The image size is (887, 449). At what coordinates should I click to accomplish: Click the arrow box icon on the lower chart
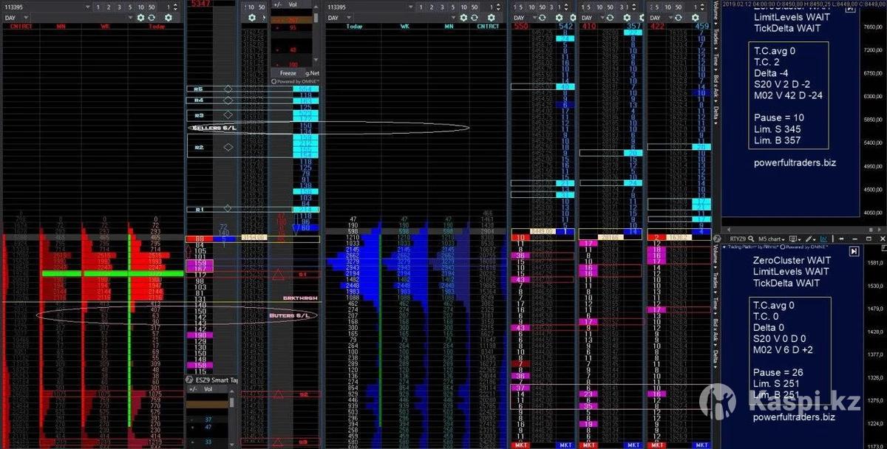(x=853, y=252)
